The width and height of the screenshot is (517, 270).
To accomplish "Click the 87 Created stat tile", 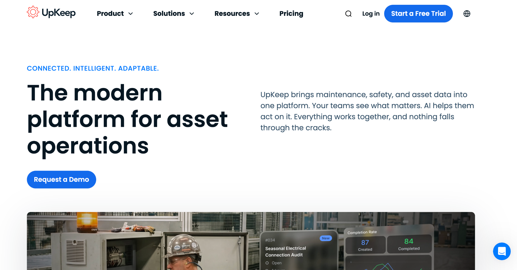I will 365,245.
